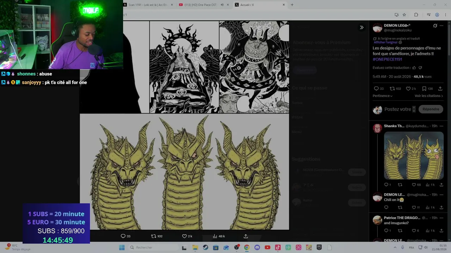Share the Shanks Th... comment
This screenshot has width=451, height=253.
pos(441,185)
